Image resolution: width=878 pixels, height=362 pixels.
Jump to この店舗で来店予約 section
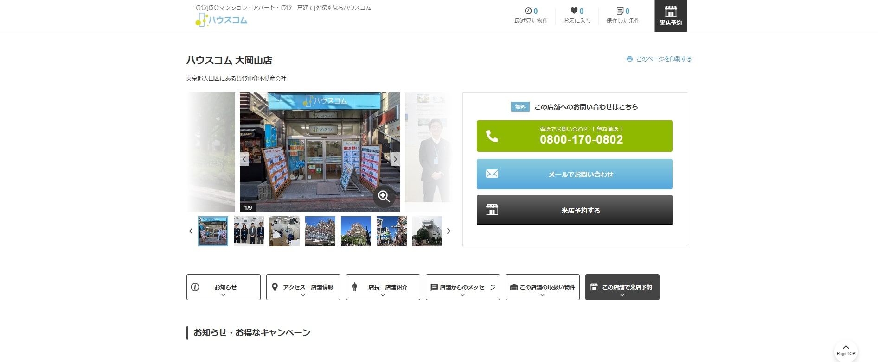point(622,287)
